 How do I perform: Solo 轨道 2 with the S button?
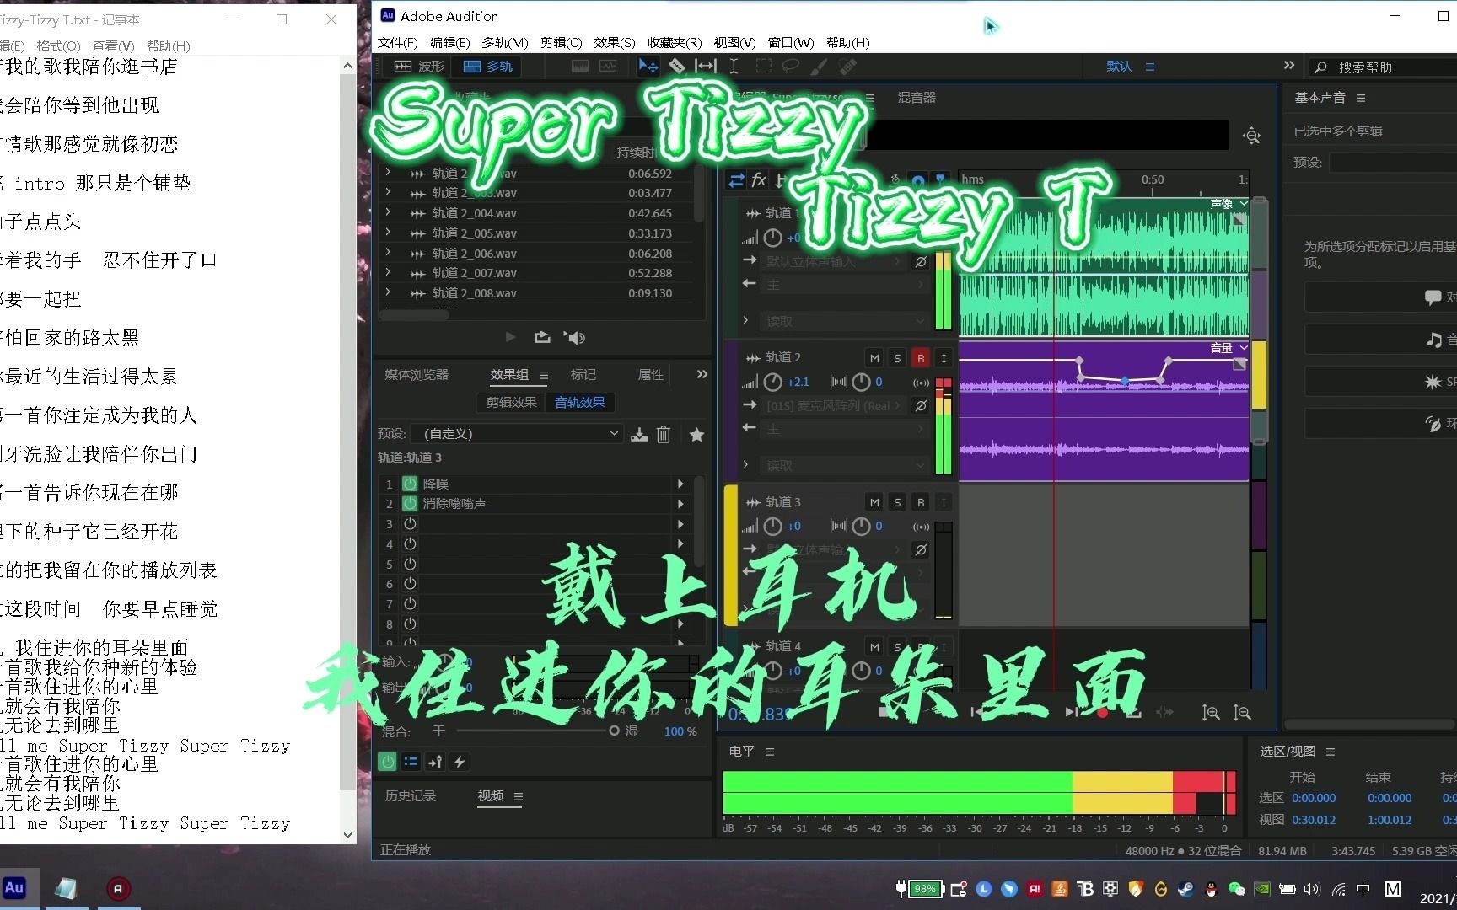(897, 358)
